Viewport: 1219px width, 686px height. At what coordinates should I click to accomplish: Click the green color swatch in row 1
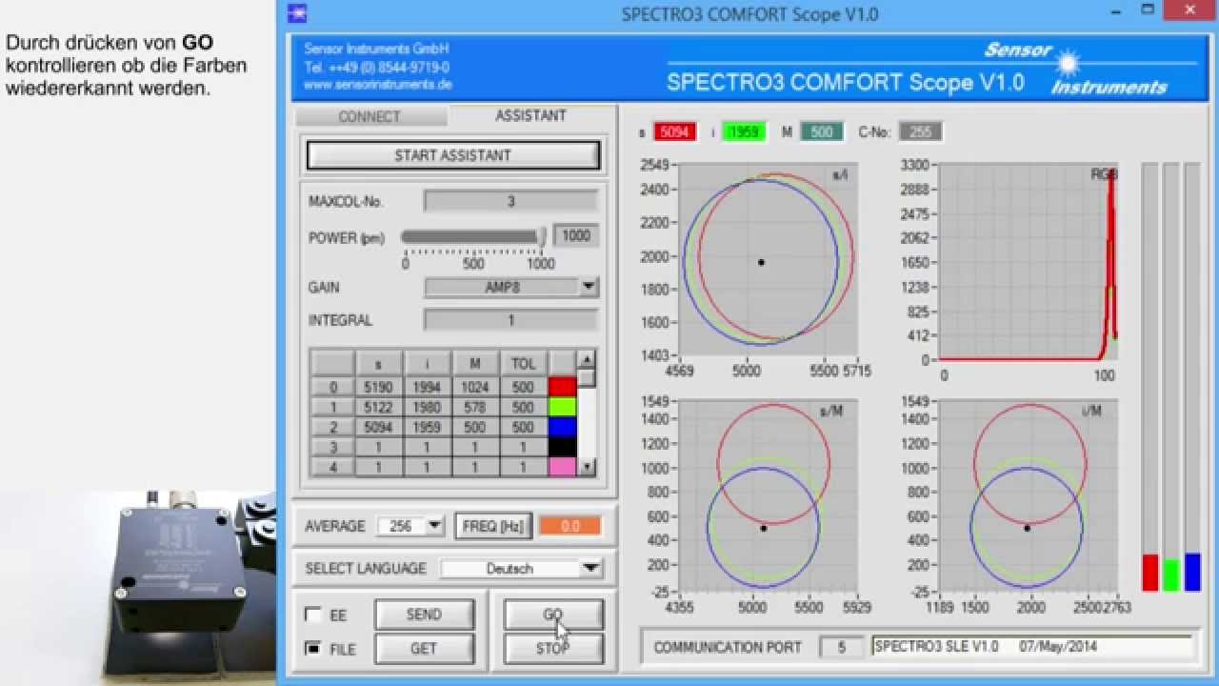coord(563,407)
